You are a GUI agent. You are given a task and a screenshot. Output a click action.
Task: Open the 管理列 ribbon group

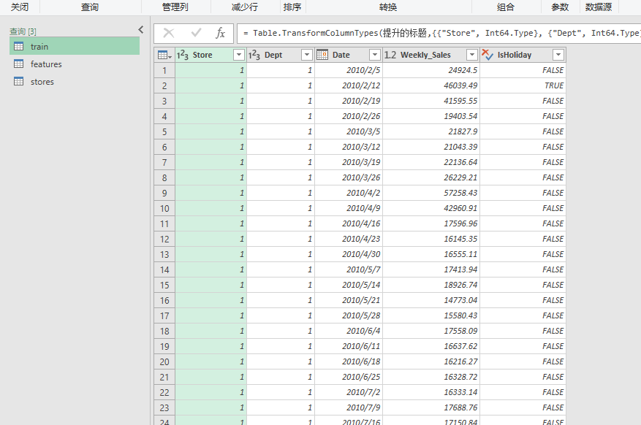point(175,7)
